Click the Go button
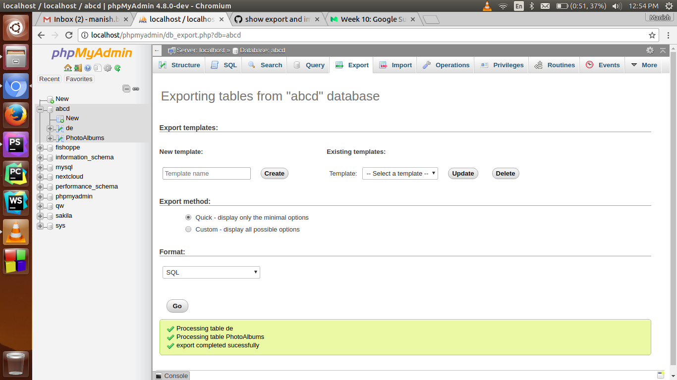Viewport: 677px width, 380px height. click(x=177, y=306)
